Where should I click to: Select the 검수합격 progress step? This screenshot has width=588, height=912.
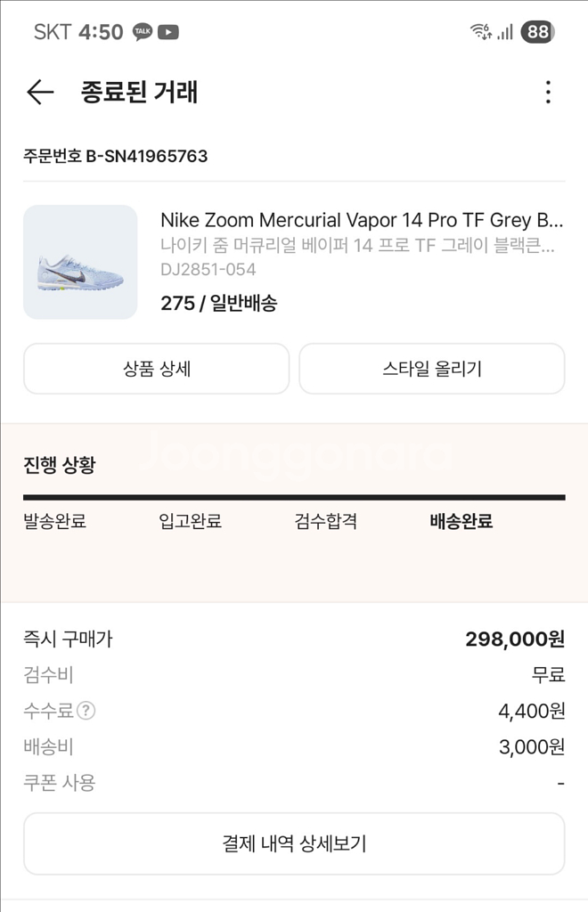(326, 522)
